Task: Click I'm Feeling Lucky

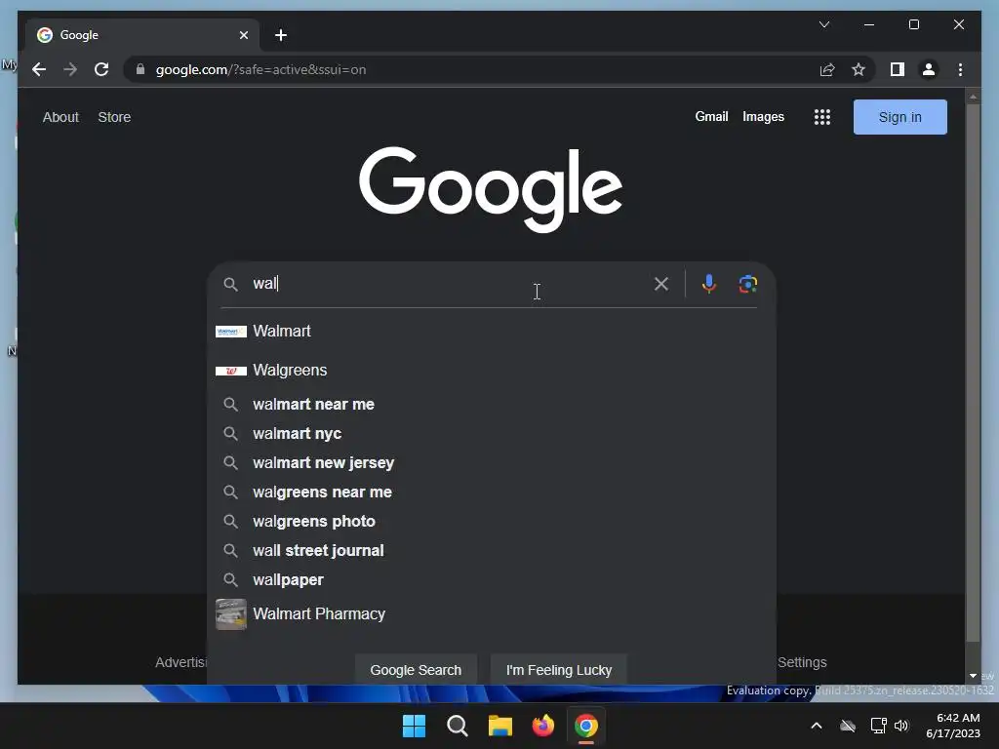Action: [x=559, y=670]
